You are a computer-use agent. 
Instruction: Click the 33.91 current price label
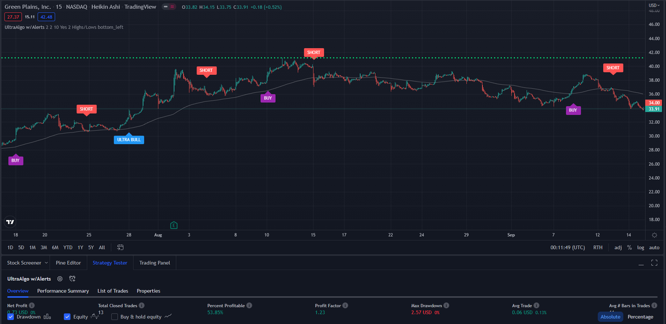click(654, 109)
